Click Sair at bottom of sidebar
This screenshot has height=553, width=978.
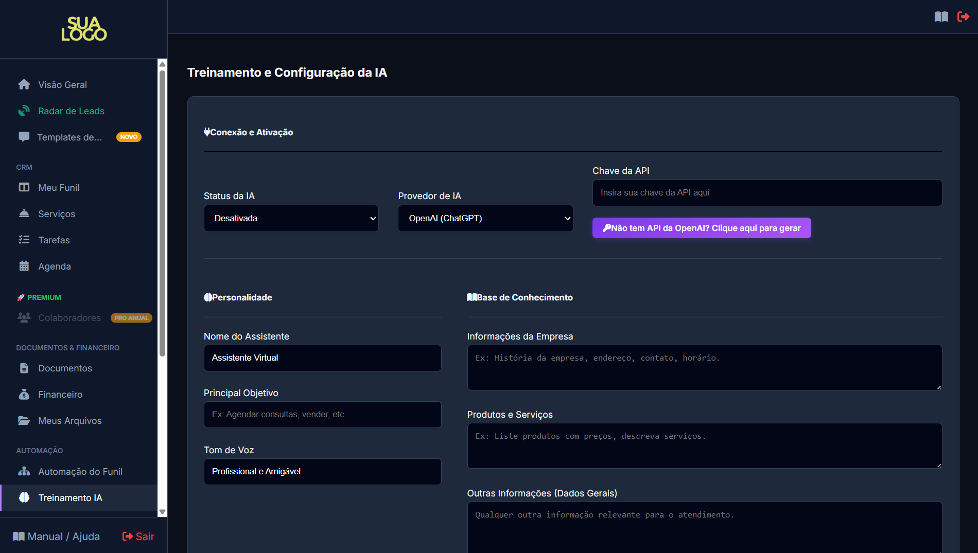coord(138,537)
